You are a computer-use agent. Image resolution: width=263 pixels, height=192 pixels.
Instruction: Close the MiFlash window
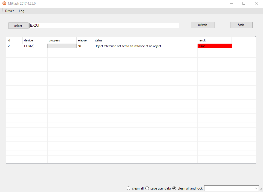point(256,3)
